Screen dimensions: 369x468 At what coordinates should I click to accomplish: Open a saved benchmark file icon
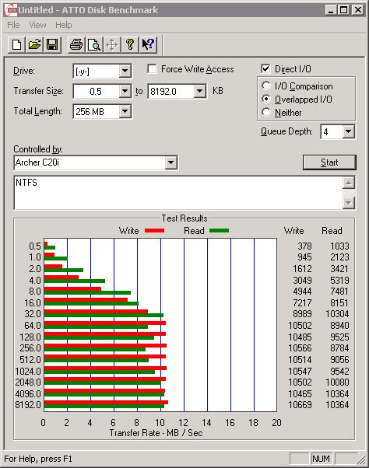pos(34,45)
